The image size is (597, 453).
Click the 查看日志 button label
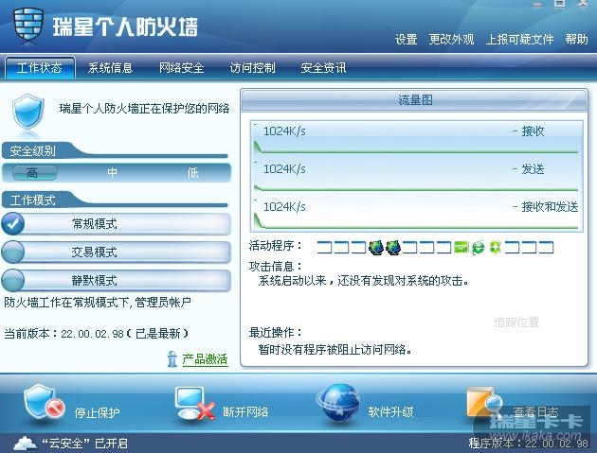535,411
